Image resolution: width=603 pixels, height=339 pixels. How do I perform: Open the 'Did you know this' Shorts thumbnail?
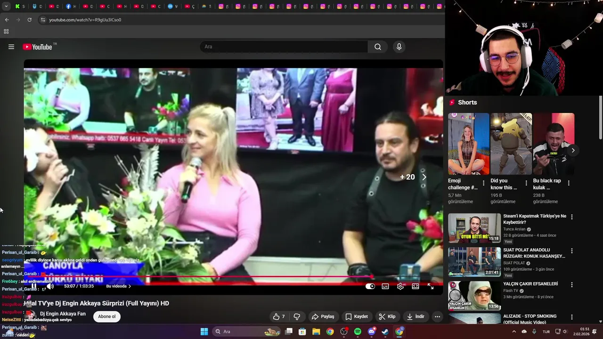coord(511,144)
